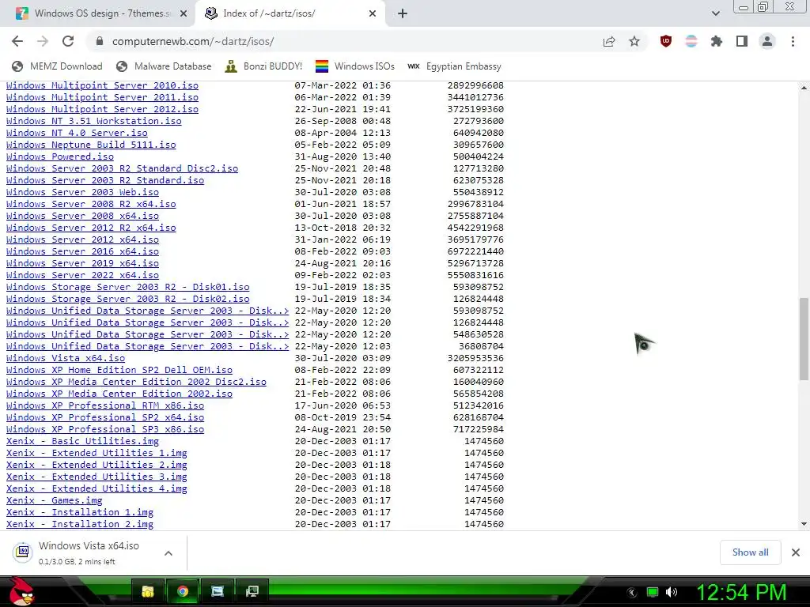Open Windows XP Home Edition SP2 Dell OEM.iso

tap(119, 371)
